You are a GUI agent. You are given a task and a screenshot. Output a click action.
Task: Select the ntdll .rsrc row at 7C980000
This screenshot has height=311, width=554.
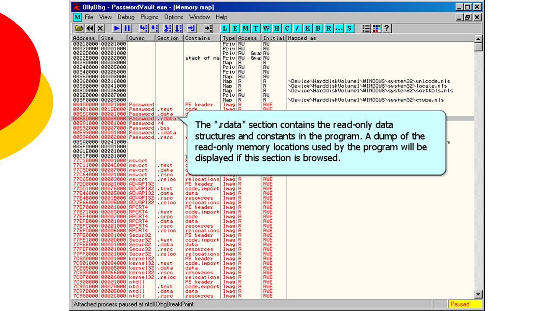click(x=273, y=296)
